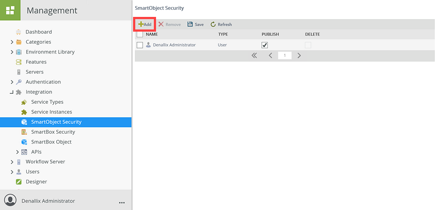
Task: Add a new security entry
Action: (145, 25)
